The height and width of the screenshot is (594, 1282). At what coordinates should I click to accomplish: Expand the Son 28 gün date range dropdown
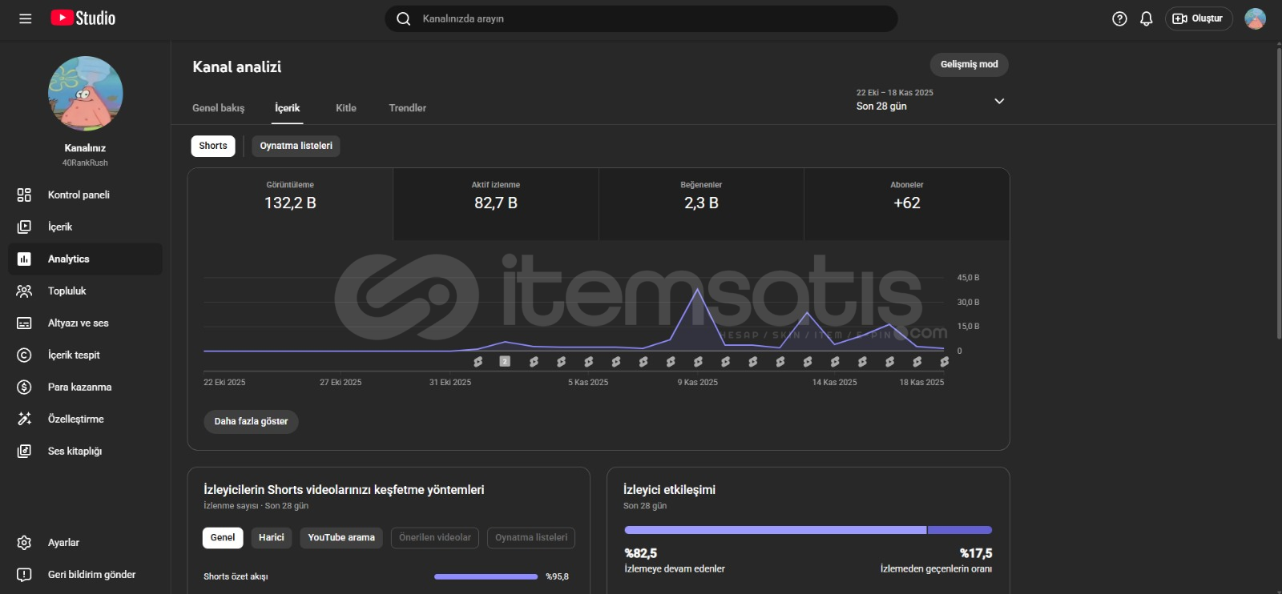click(x=999, y=101)
